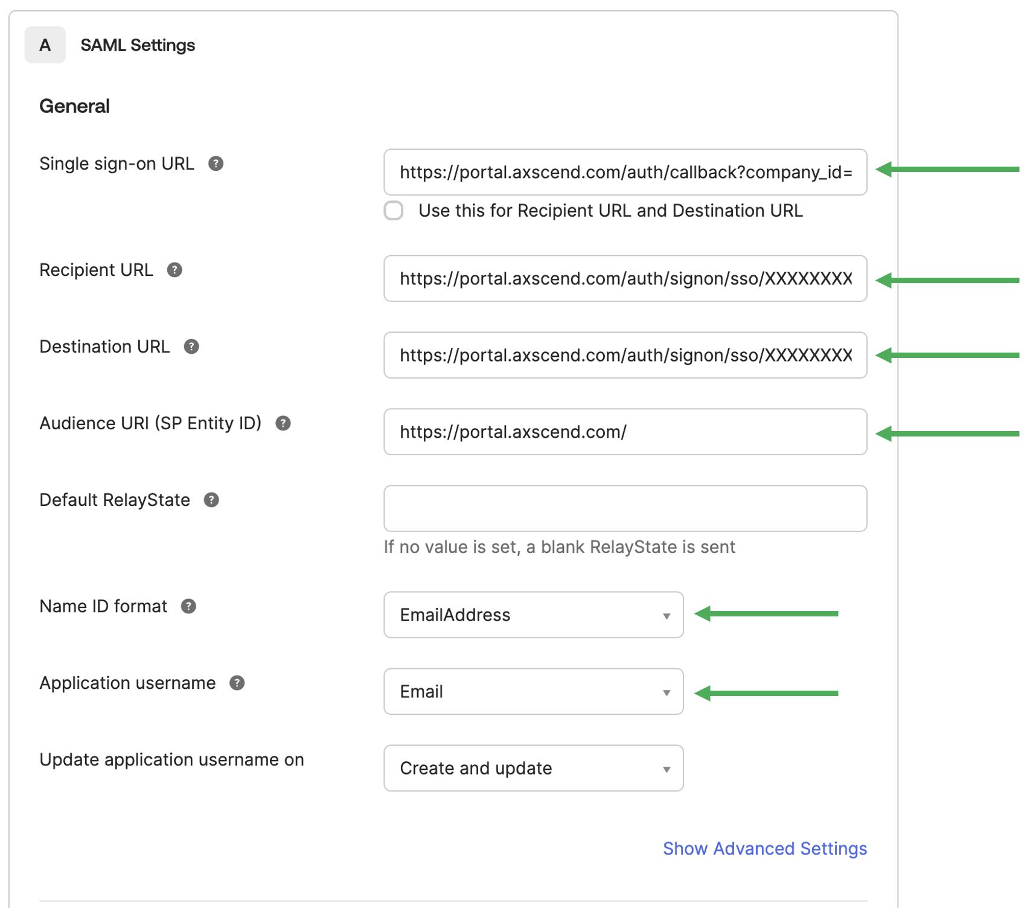Click the SAML Settings section title
The width and height of the screenshot is (1036, 908).
138,45
